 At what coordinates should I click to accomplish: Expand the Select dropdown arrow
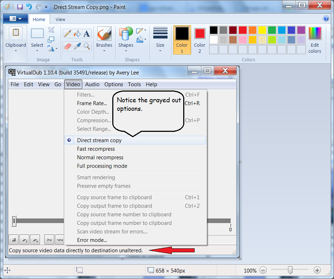37,51
